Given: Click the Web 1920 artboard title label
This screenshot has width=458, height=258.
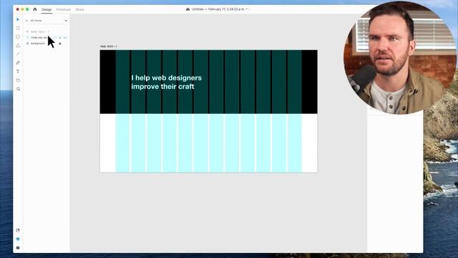Looking at the screenshot, I should [x=109, y=47].
